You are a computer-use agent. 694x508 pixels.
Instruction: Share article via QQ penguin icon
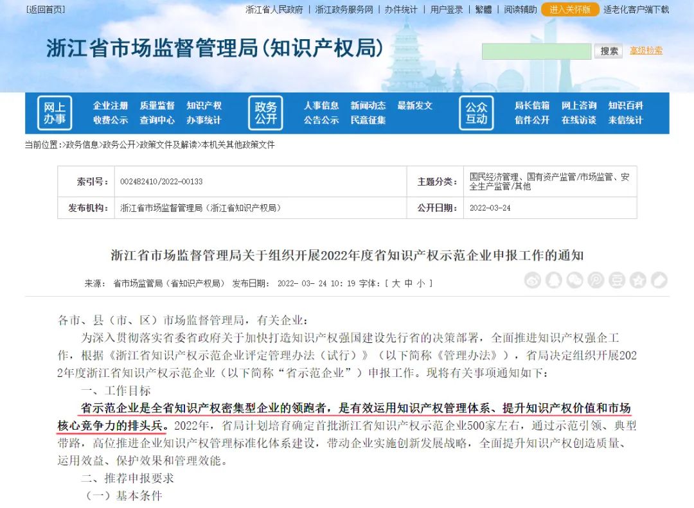click(x=554, y=280)
